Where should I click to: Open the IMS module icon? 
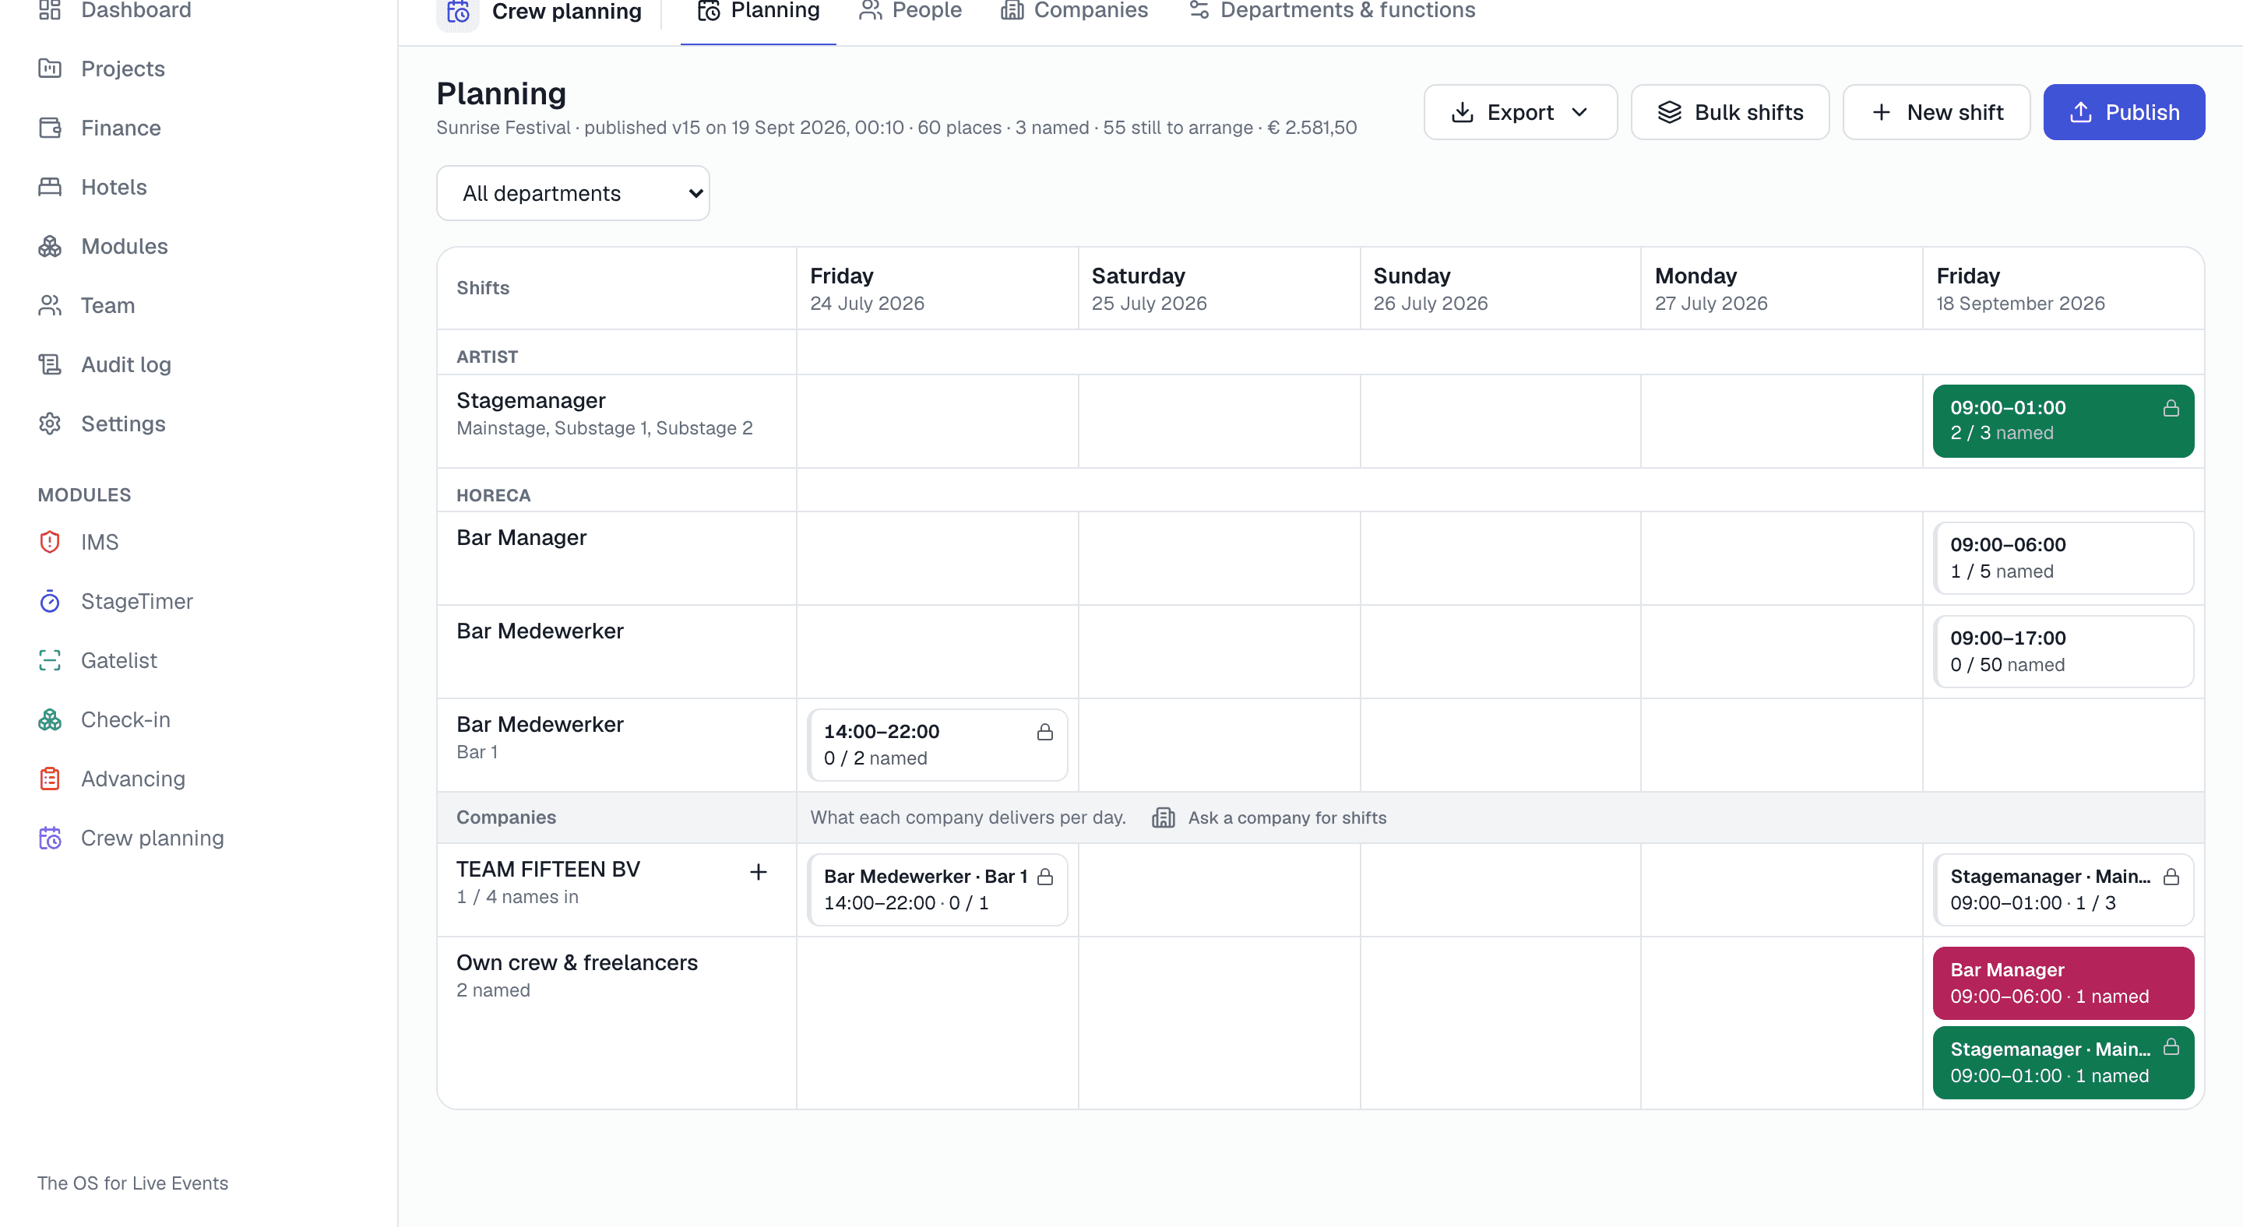coord(50,542)
